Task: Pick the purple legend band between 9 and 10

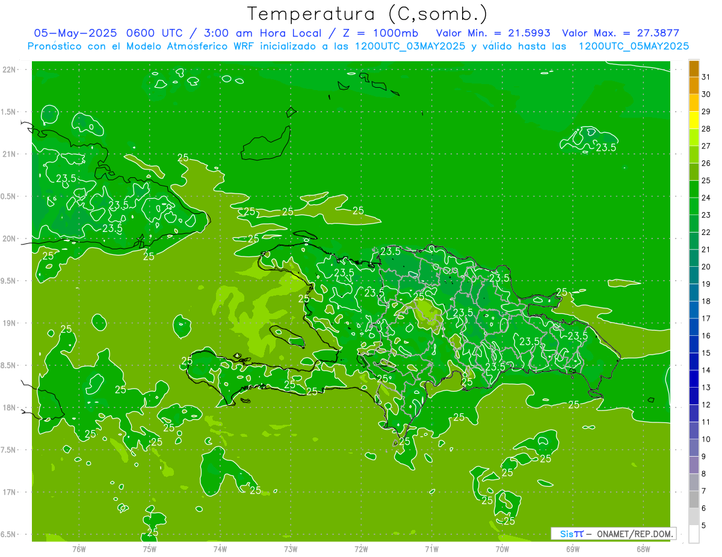Action: click(x=694, y=448)
